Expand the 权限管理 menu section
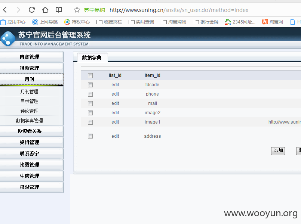Image resolution: width=301 pixels, height=224 pixels. point(31,187)
